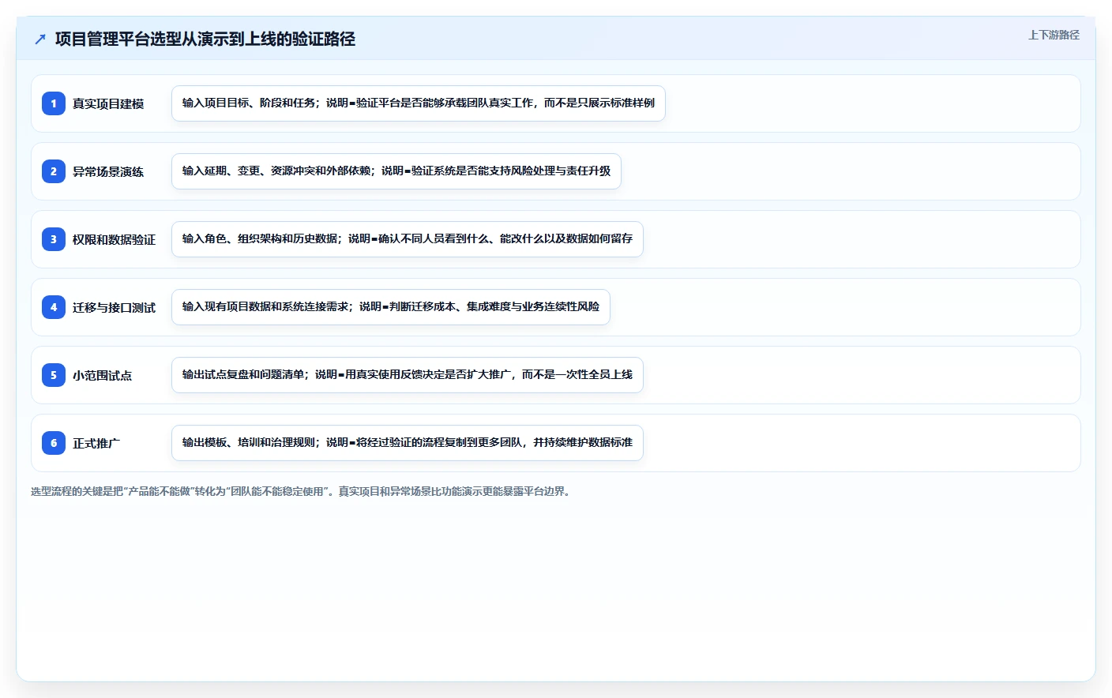Click step number badge 2

point(54,171)
